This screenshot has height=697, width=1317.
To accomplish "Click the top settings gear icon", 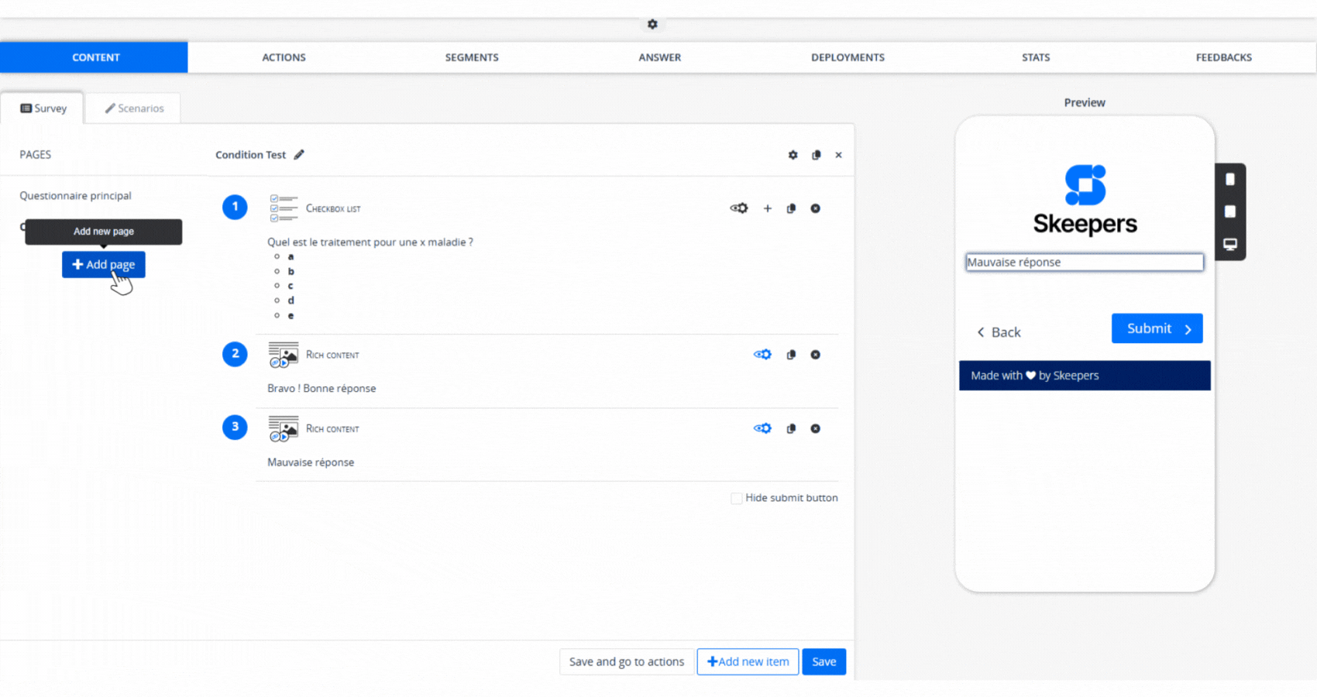I will [x=652, y=24].
